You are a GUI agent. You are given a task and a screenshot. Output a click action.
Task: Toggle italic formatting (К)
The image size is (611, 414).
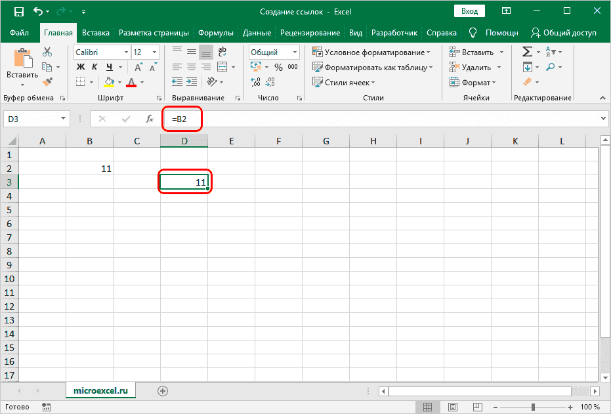click(95, 67)
